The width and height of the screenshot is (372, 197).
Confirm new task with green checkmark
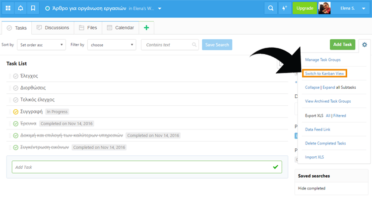tap(275, 167)
